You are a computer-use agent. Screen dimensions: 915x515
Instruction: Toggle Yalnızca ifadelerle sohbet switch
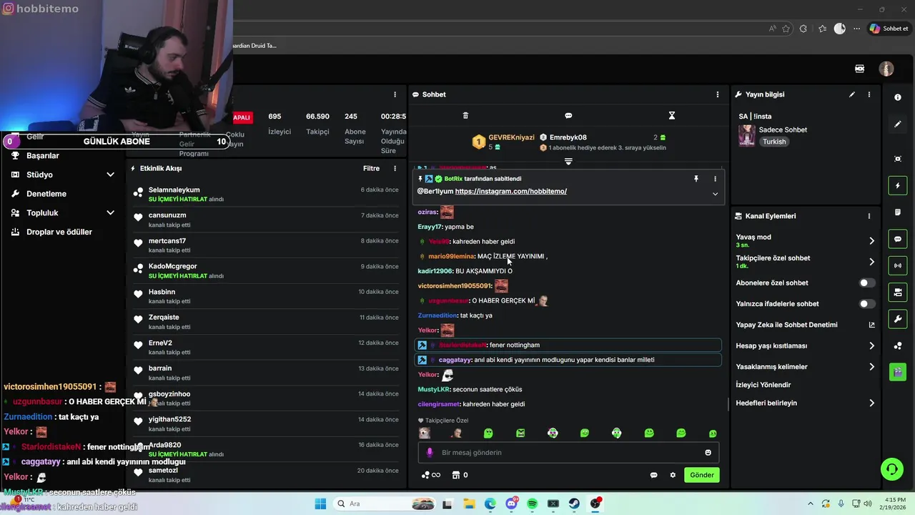(x=866, y=304)
